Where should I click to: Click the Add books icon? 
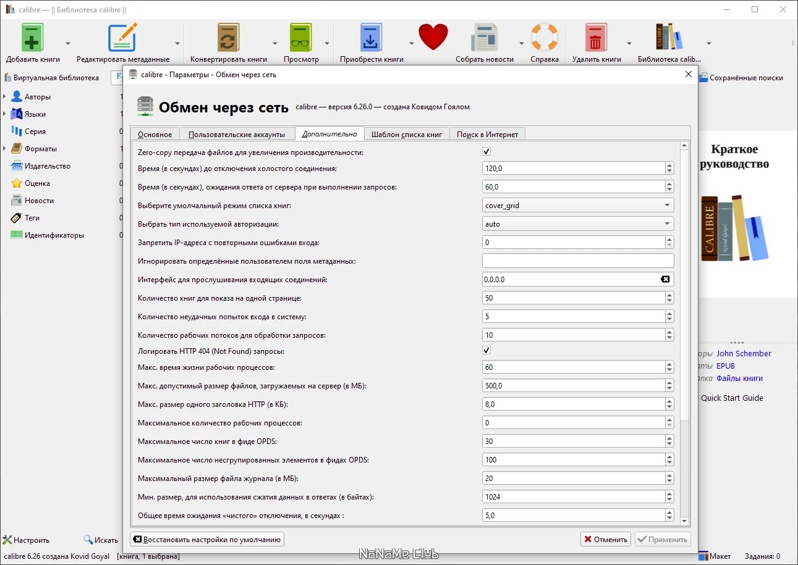click(33, 38)
